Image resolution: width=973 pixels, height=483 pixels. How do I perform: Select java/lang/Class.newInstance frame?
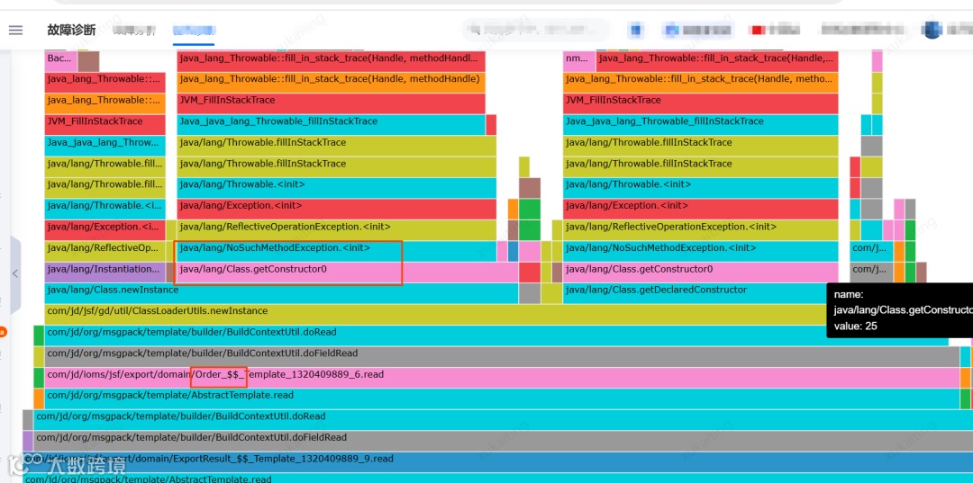coord(281,293)
